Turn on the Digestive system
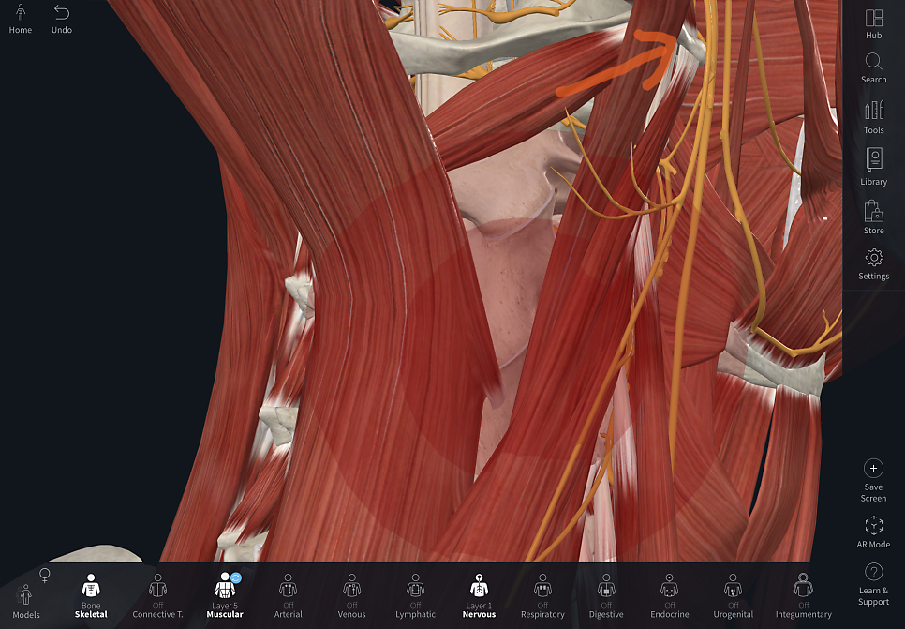 point(606,595)
